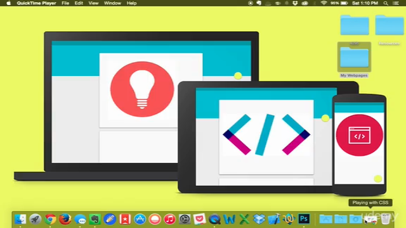The width and height of the screenshot is (406, 228).
Task: Open Wunderlist red star icon in dock
Action: click(125, 219)
